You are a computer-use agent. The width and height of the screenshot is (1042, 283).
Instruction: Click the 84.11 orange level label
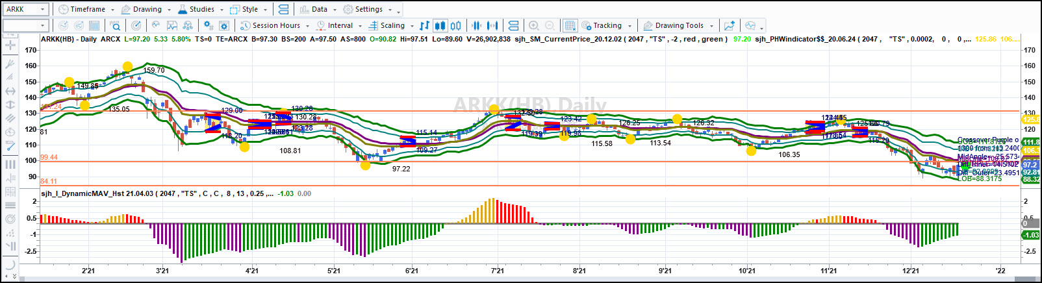pos(49,182)
